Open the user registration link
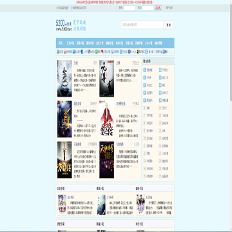 click(169, 8)
